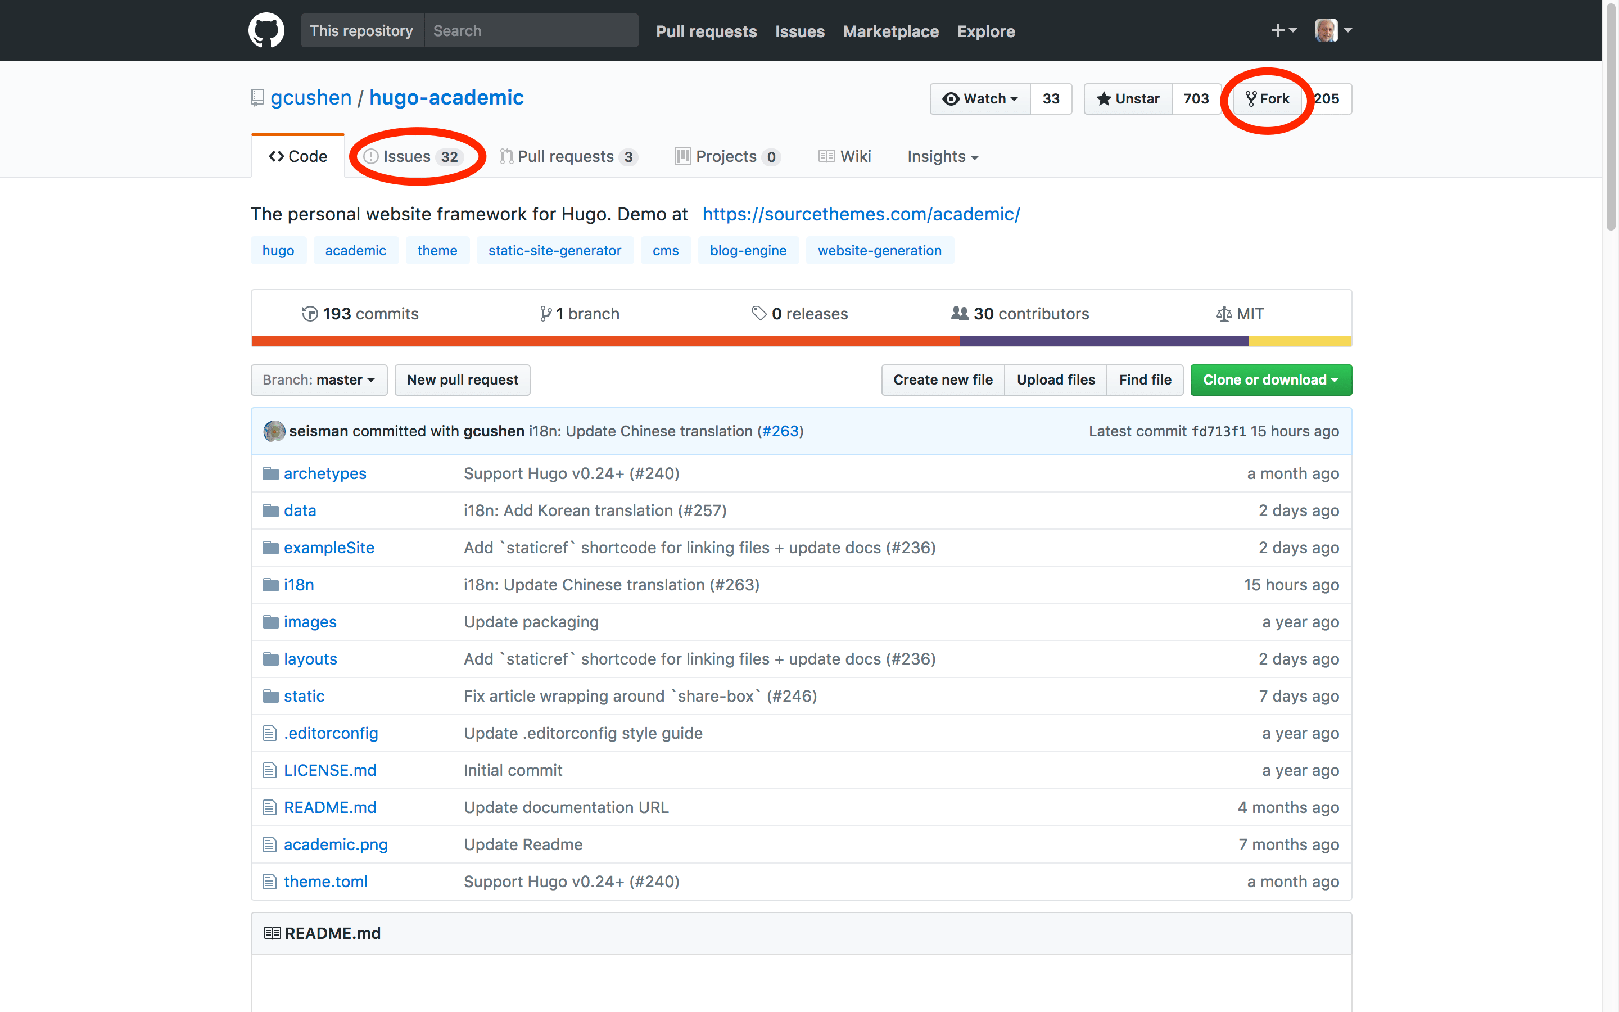The height and width of the screenshot is (1012, 1619).
Task: Open the Clone or download dropdown
Action: [1270, 380]
